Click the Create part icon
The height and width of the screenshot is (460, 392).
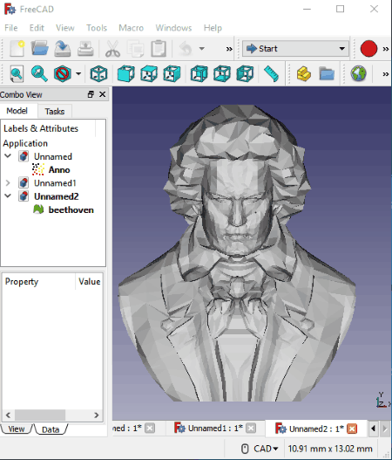[304, 73]
